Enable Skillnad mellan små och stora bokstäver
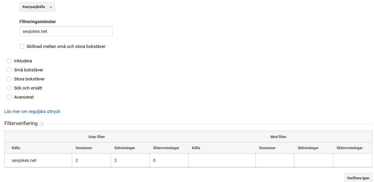Image resolution: width=374 pixels, height=182 pixels. [22, 47]
